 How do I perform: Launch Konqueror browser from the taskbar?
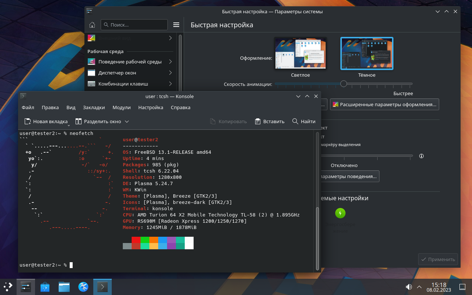coord(83,287)
